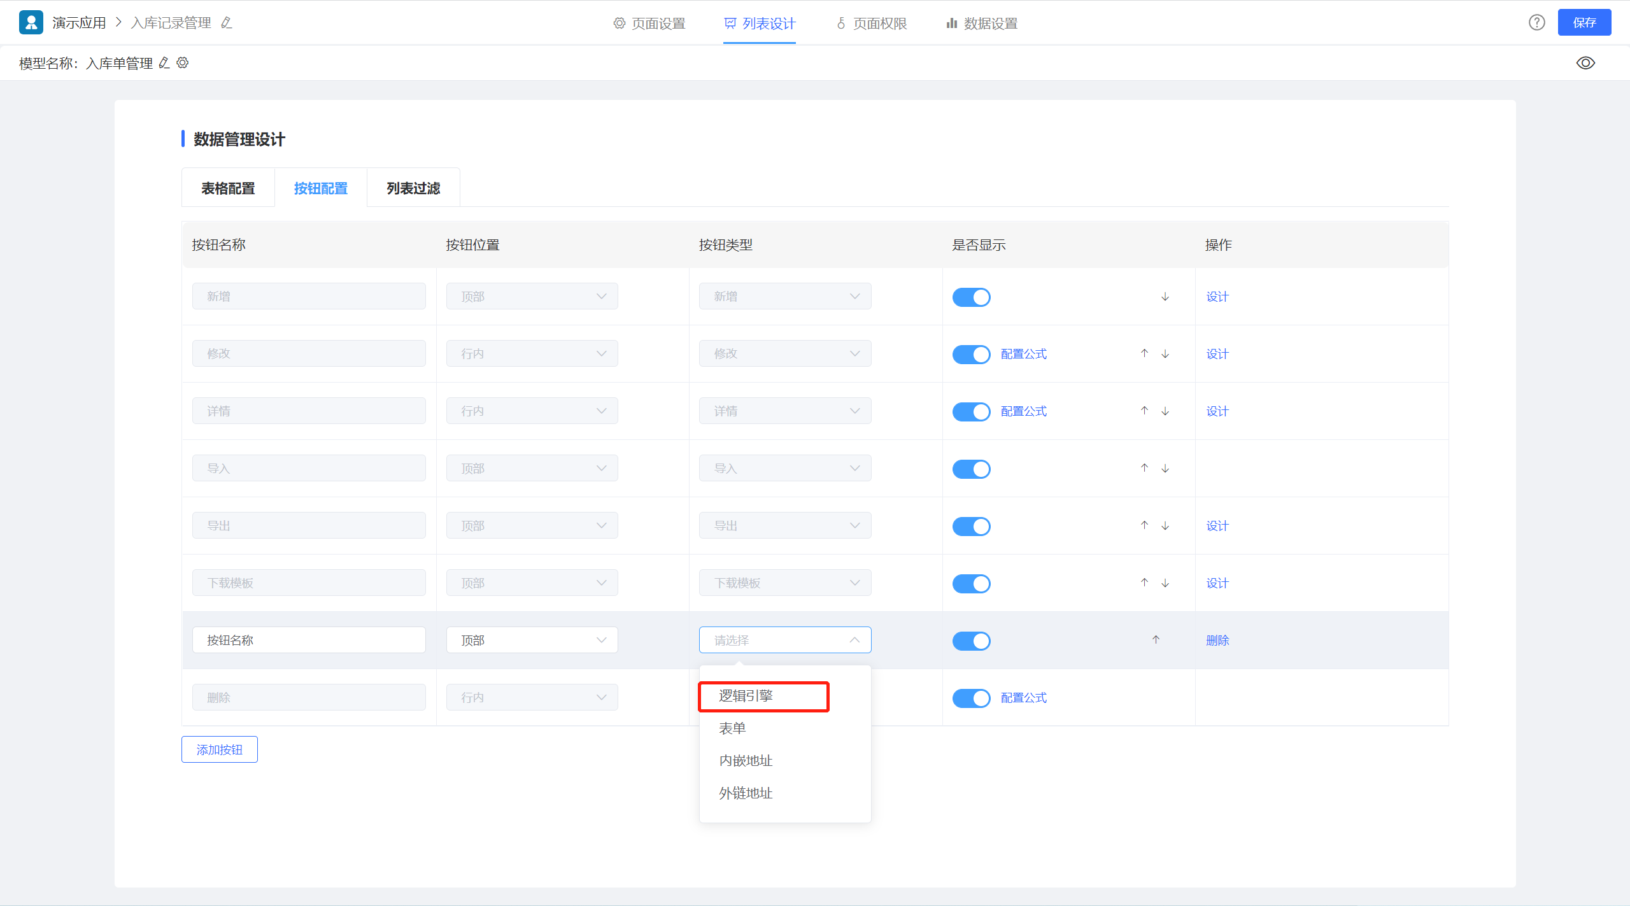Open position dropdown in new 按钮名称 row
Viewport: 1630px width, 906px height.
coord(532,640)
